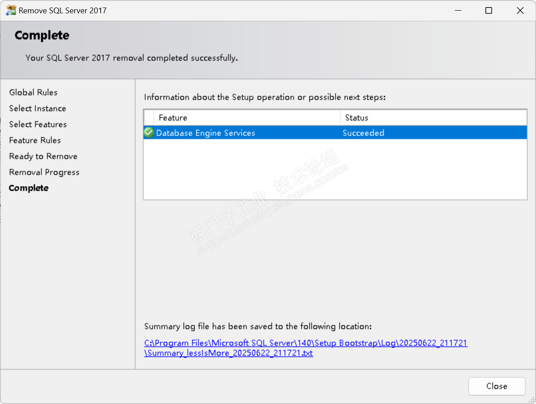The image size is (536, 404).
Task: Click the green success checkmark icon
Action: click(149, 132)
